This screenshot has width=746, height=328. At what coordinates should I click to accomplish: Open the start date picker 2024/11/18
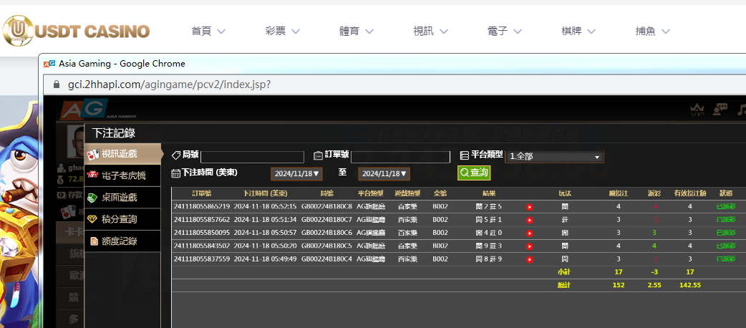click(x=296, y=173)
